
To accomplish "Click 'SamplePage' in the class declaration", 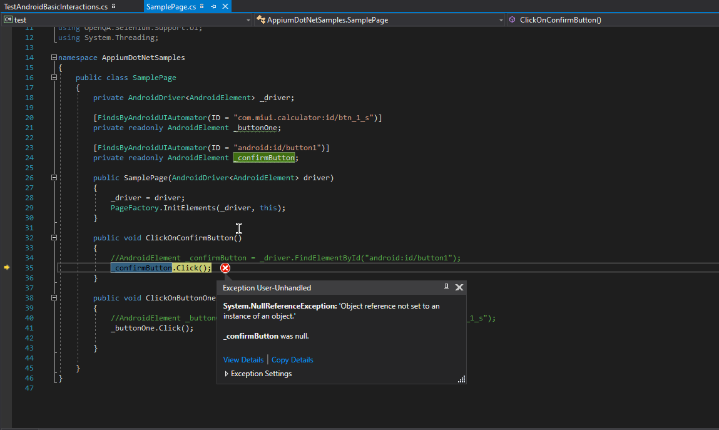I will click(x=155, y=78).
